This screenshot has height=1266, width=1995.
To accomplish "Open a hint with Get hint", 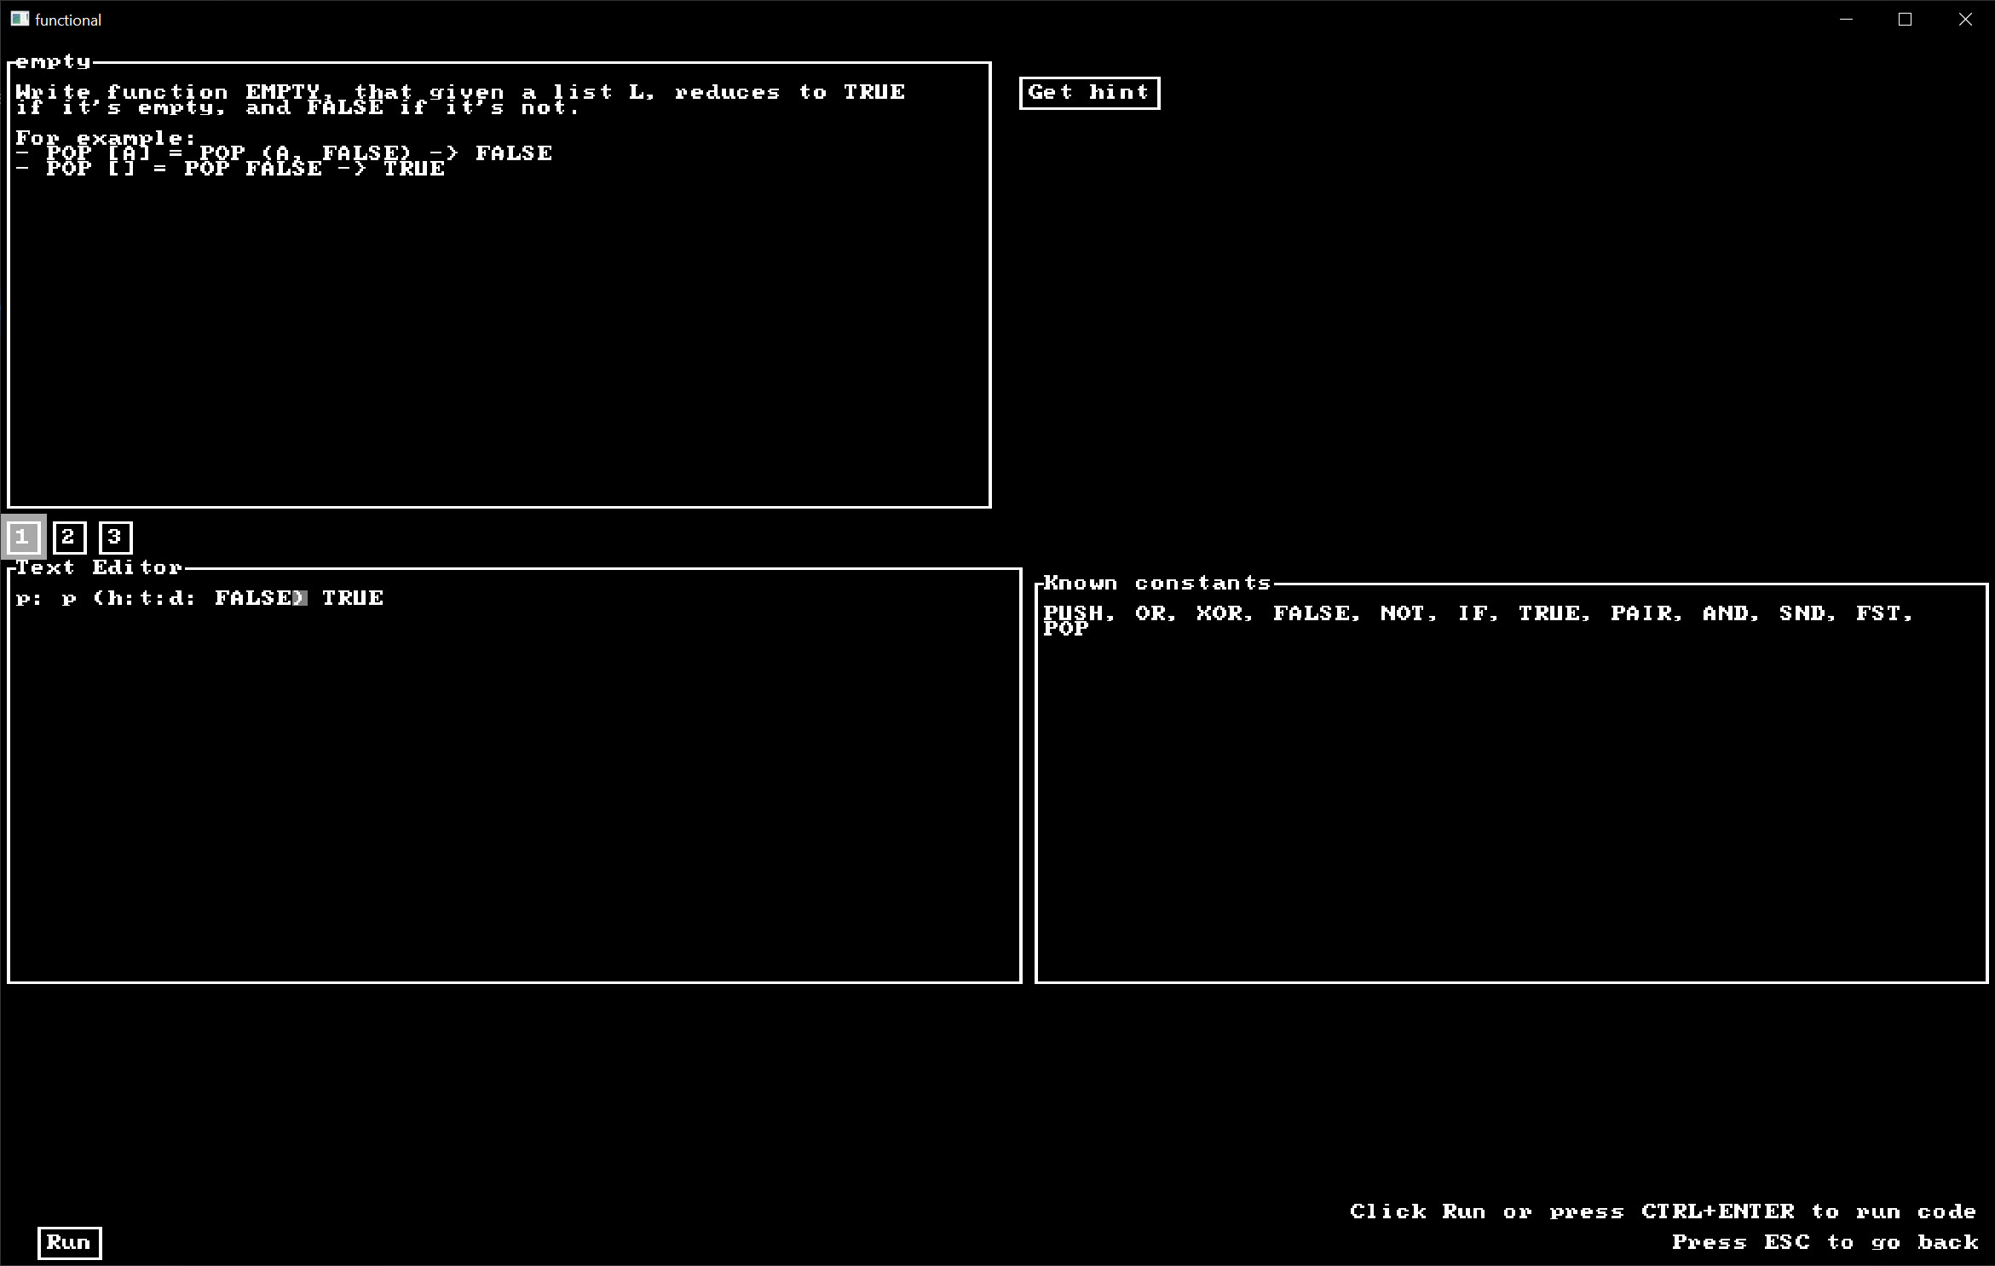I will point(1088,92).
